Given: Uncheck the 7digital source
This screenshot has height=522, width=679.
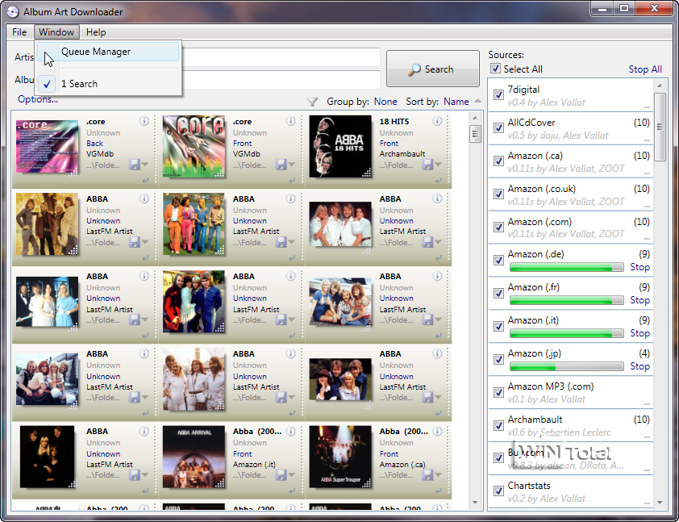Looking at the screenshot, I should tap(498, 94).
